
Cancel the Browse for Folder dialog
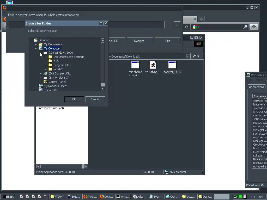point(95,99)
